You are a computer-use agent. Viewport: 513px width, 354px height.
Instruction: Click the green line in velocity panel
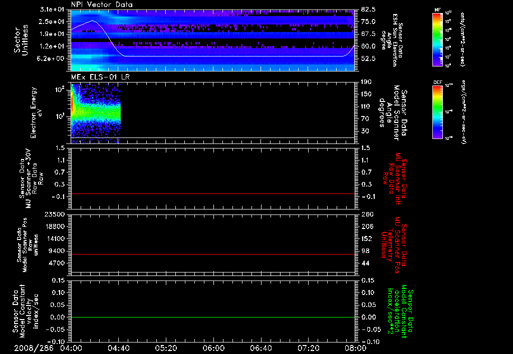click(x=212, y=317)
